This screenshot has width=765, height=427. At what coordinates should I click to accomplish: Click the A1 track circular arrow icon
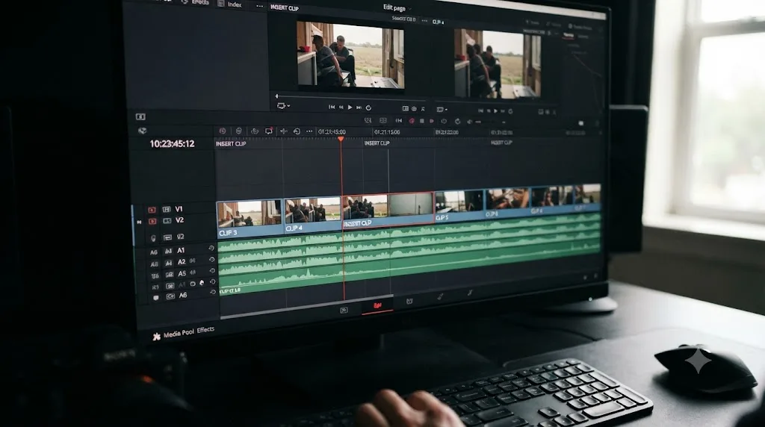(x=211, y=248)
